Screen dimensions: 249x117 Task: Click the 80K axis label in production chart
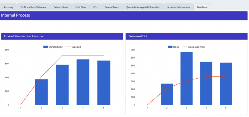point(7,50)
